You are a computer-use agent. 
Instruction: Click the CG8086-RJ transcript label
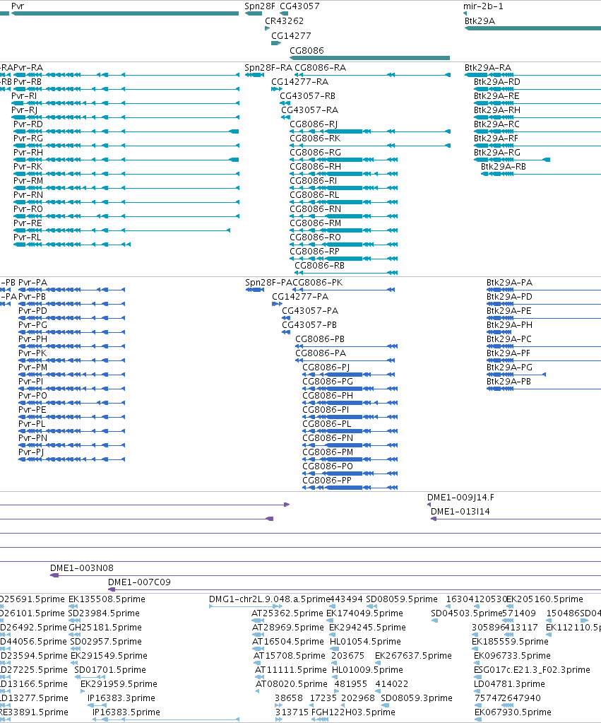pyautogui.click(x=314, y=124)
